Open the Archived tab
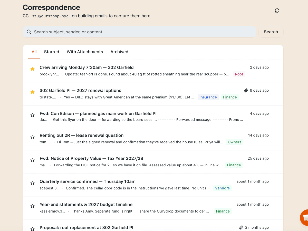The image size is (308, 231). click(x=119, y=52)
